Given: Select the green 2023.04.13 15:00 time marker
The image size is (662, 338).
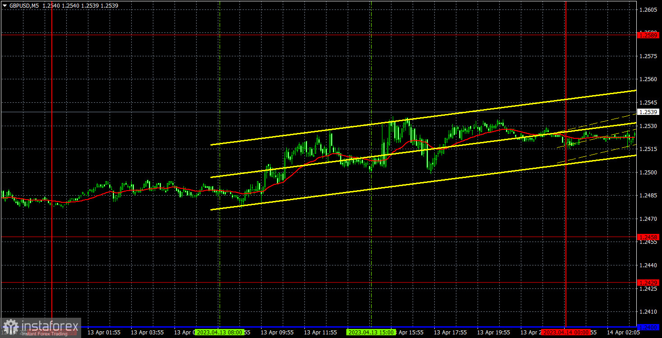Looking at the screenshot, I should [371, 332].
